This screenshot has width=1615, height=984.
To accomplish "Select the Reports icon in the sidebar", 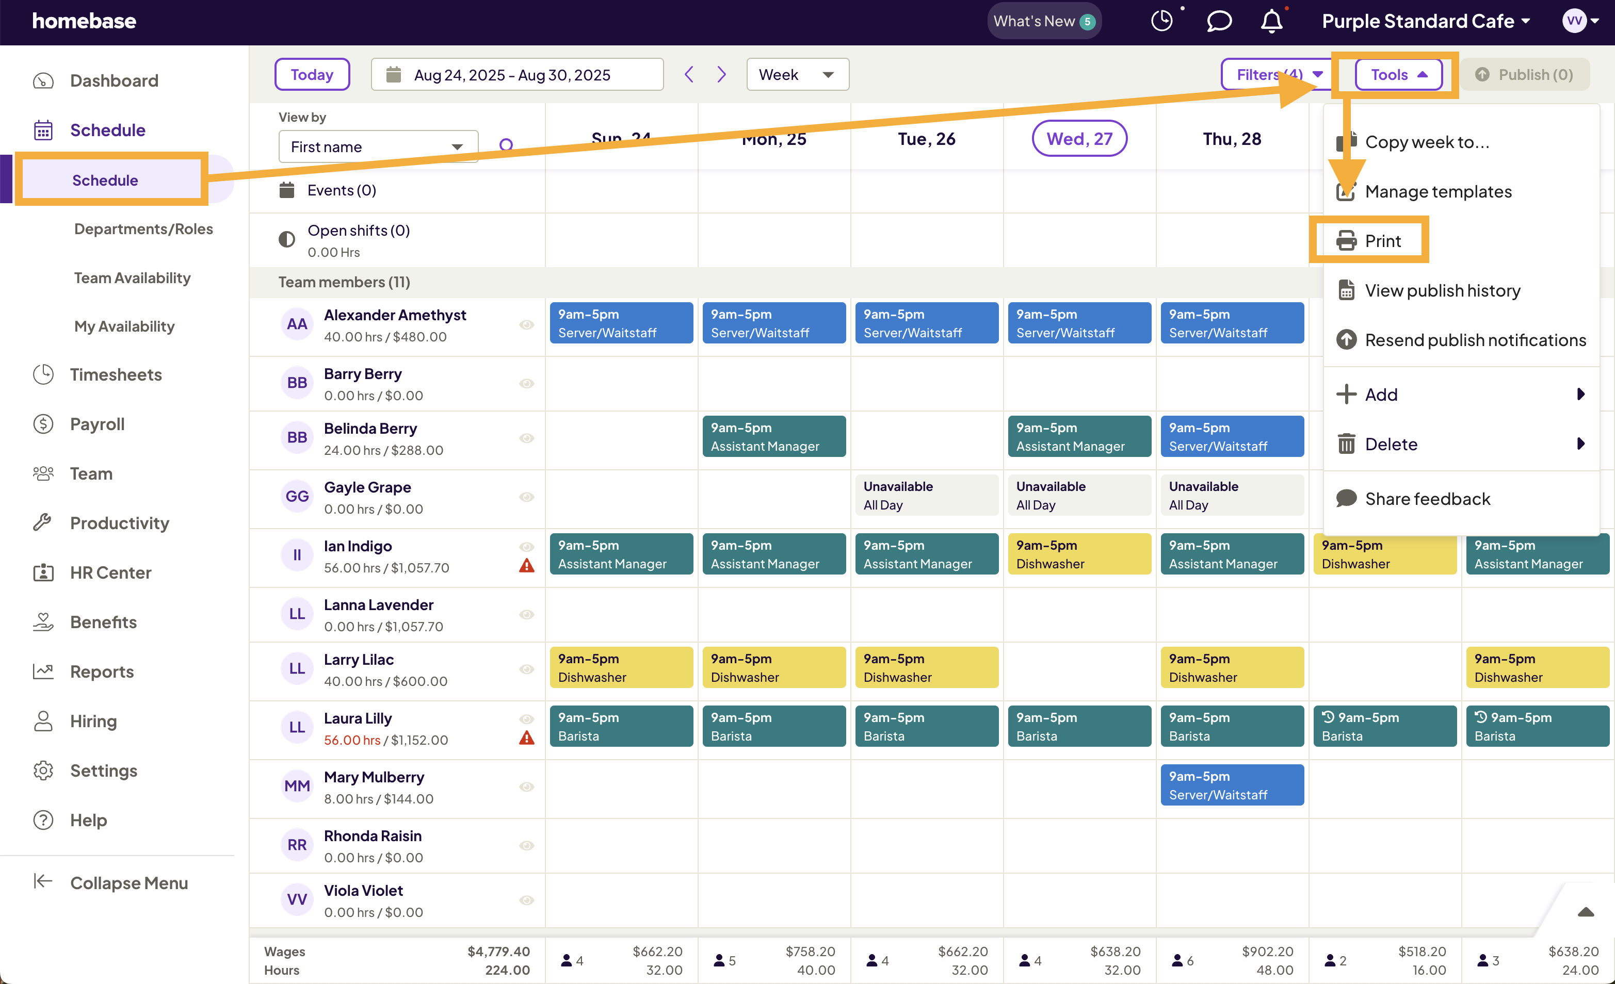I will pyautogui.click(x=43, y=671).
